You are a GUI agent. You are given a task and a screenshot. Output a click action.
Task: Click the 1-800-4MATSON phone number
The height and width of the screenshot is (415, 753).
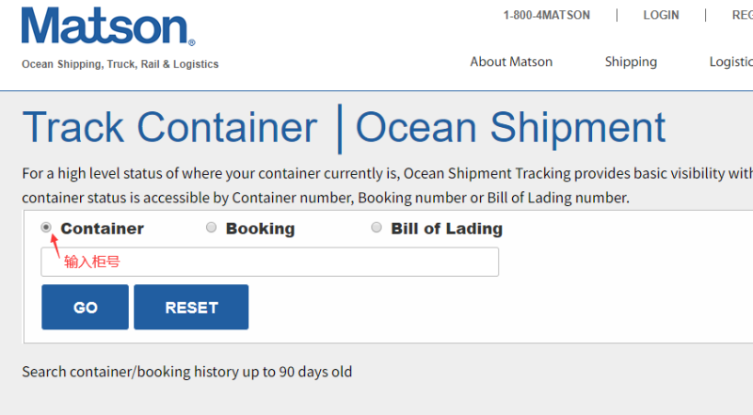point(547,15)
